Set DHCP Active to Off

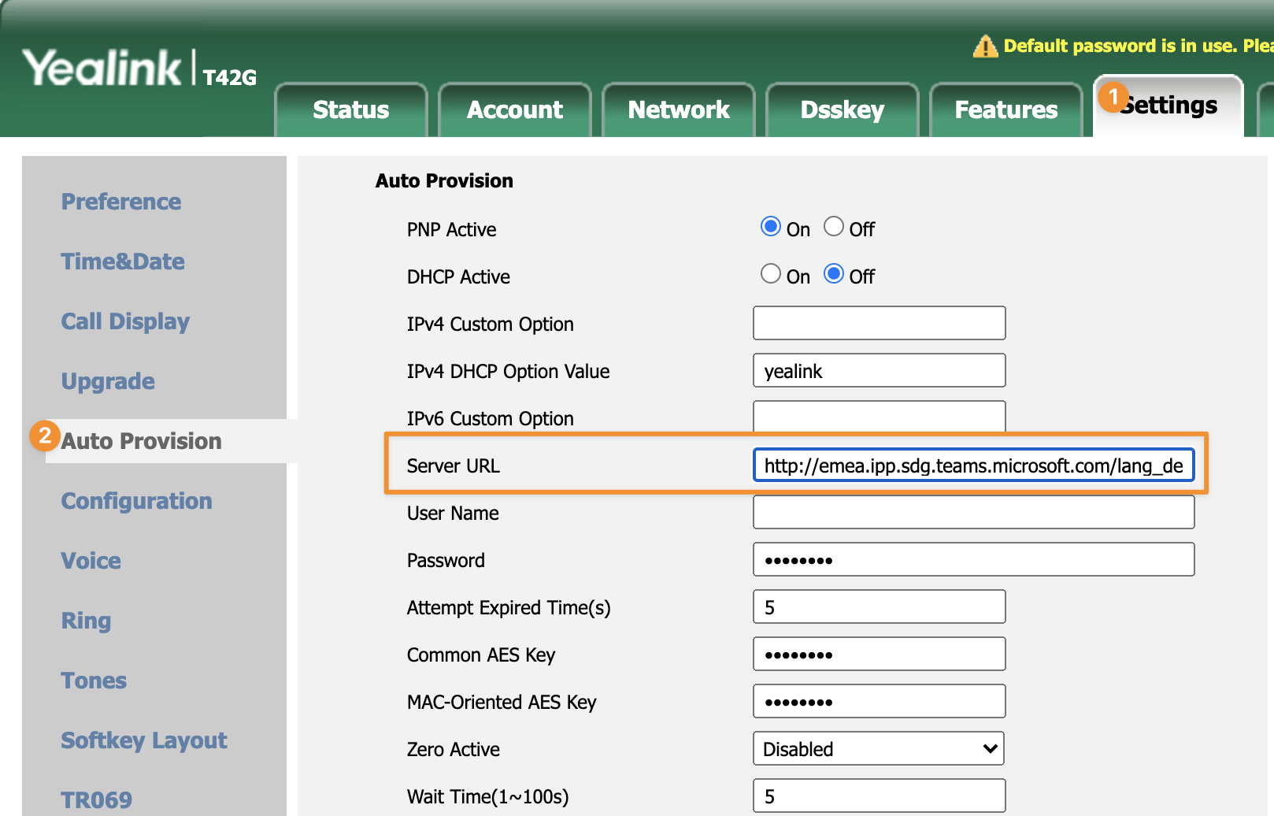tap(834, 274)
